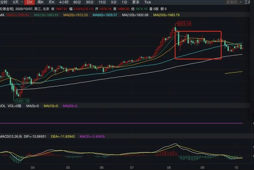Click the MA(5)=1896.62 indicator label
This screenshot has height=170, width=254.
pos(18,15)
